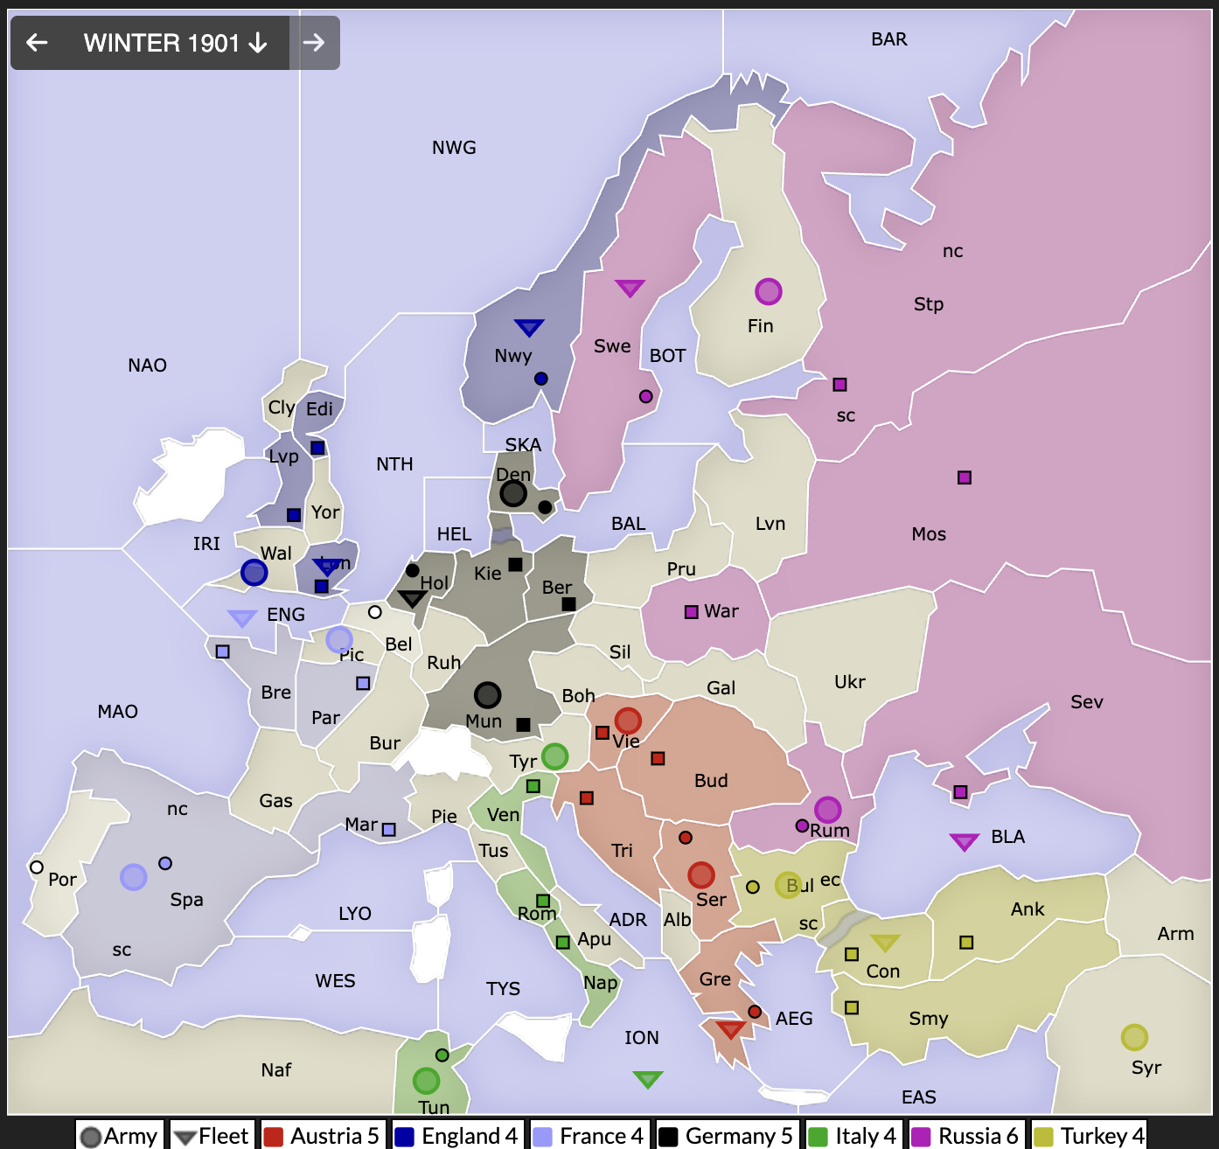Click the Austria 5 legend entry
The height and width of the screenshot is (1149, 1219).
(x=323, y=1135)
